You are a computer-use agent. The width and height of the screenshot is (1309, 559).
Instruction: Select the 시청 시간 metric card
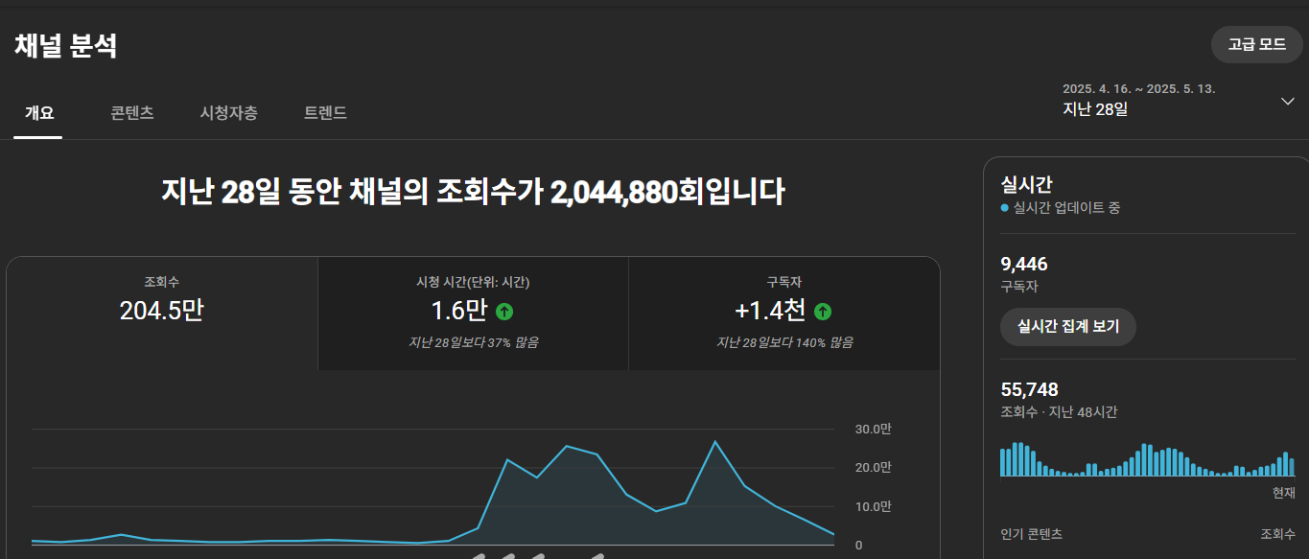coord(473,313)
